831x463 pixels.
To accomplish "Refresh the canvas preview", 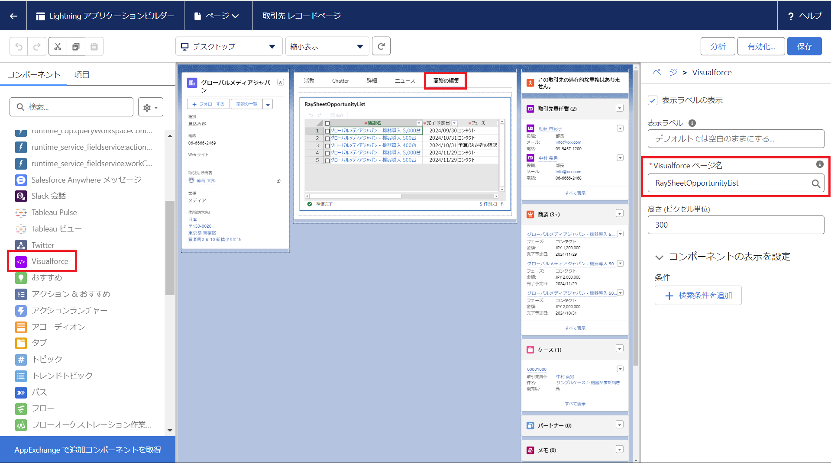I will 381,46.
